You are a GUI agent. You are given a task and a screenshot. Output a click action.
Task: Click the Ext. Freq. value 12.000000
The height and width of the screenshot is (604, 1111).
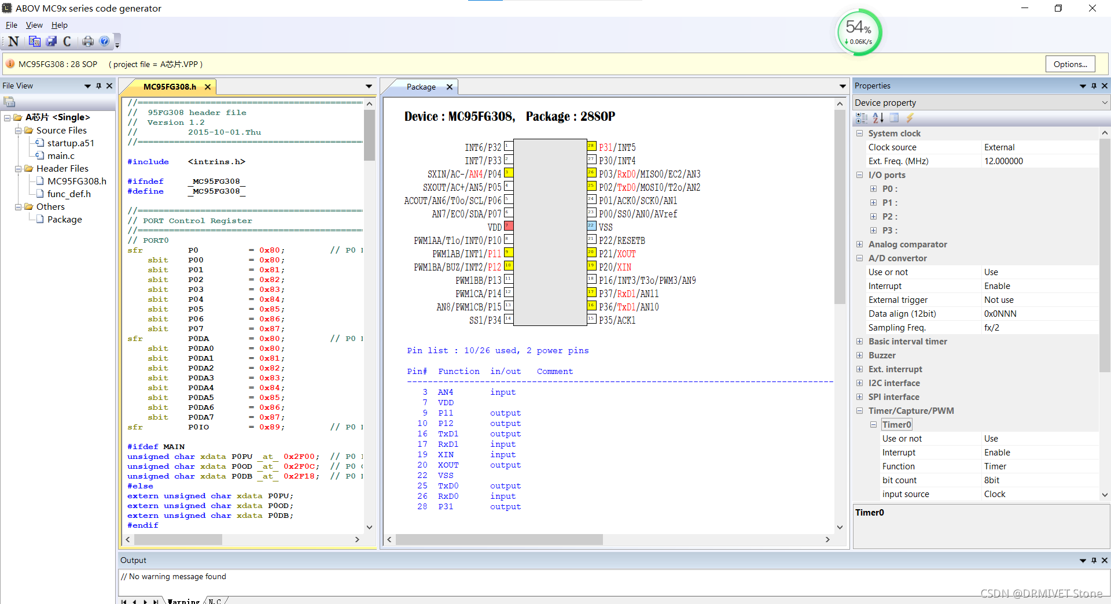click(x=1003, y=161)
